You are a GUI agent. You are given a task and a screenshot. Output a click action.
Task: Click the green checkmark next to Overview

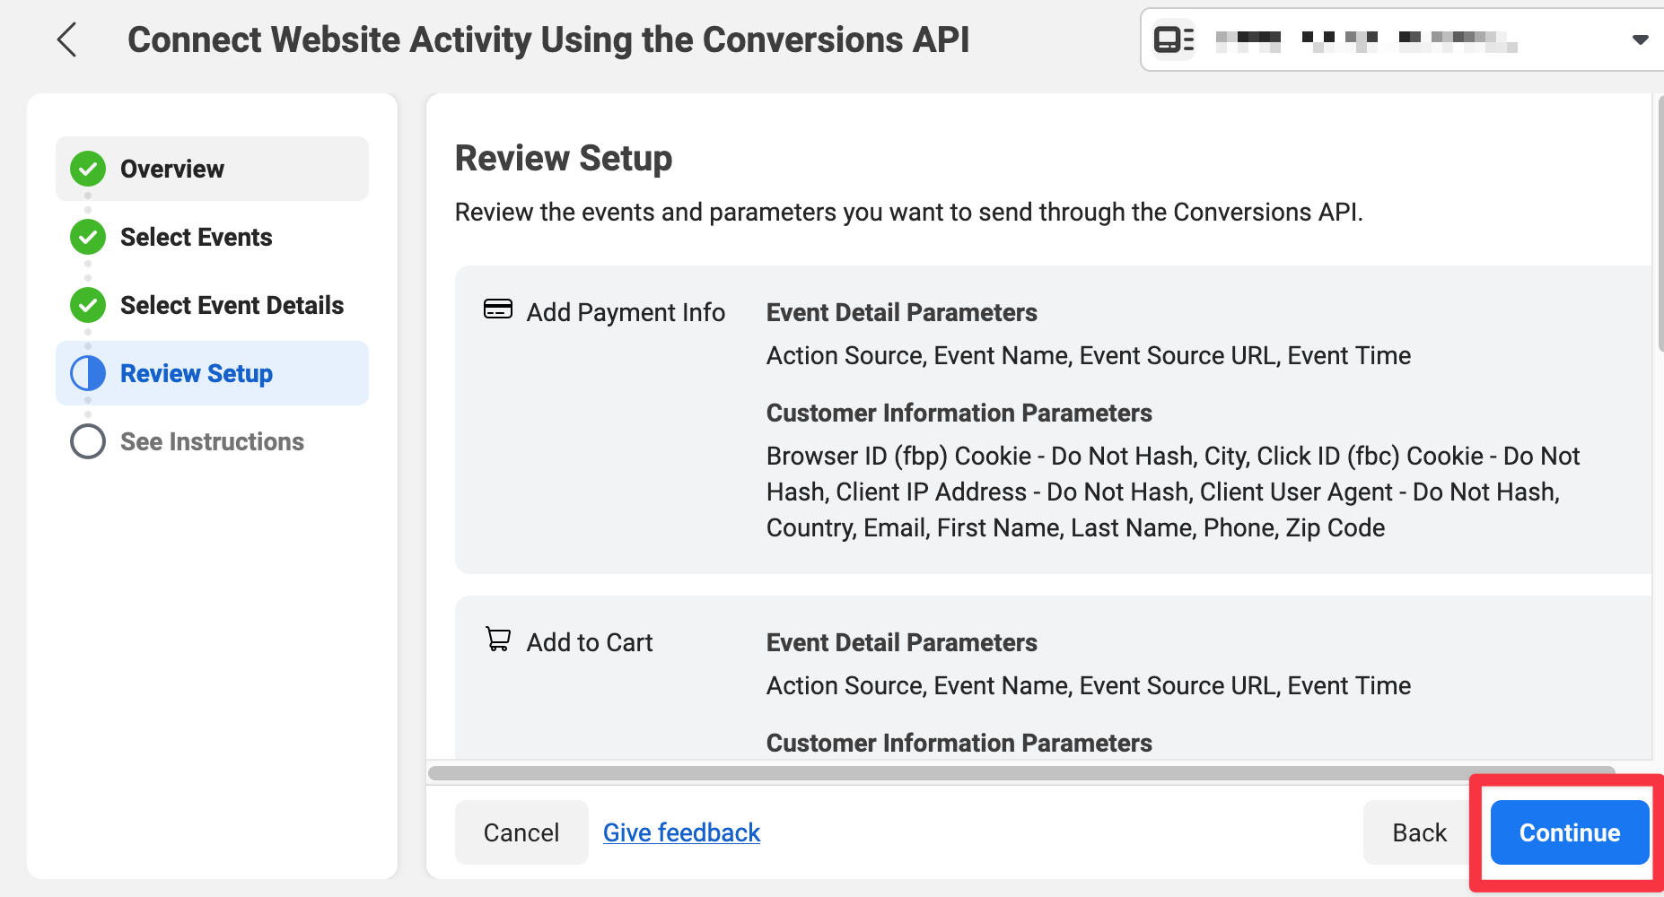tap(88, 169)
